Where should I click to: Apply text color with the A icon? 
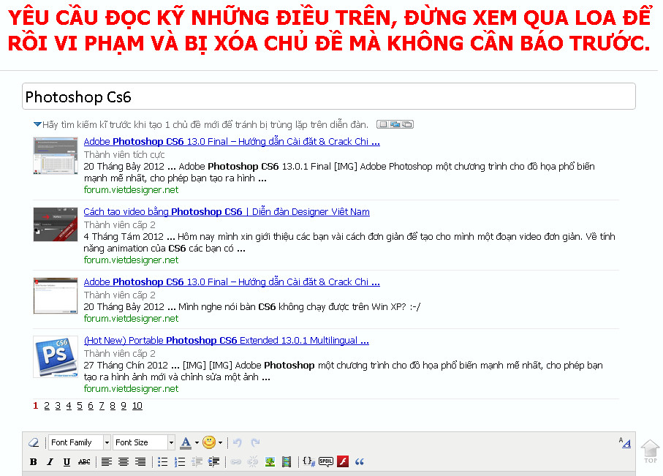(x=186, y=442)
